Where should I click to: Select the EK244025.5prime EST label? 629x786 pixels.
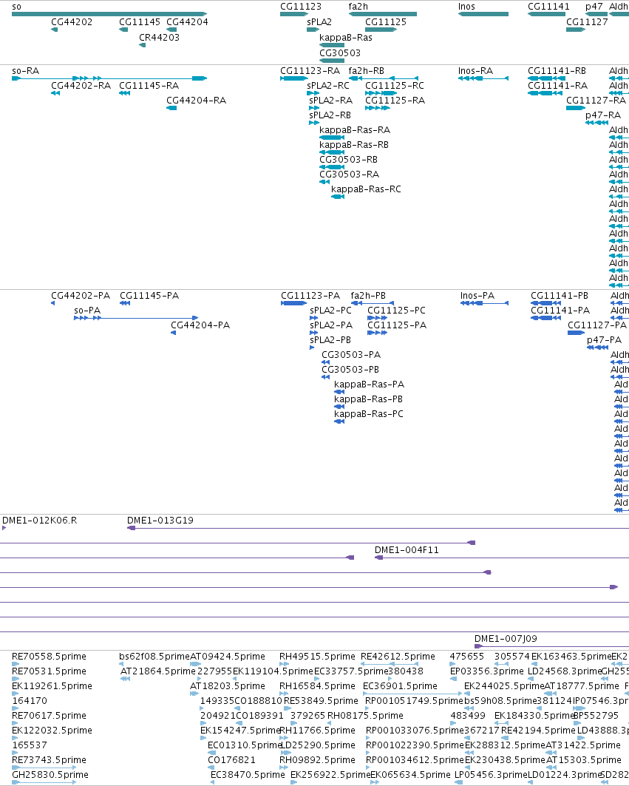click(503, 686)
